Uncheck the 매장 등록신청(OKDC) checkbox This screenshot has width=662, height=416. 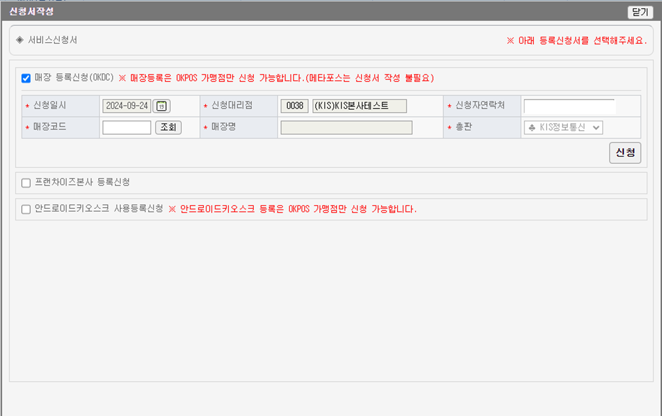[x=26, y=79]
